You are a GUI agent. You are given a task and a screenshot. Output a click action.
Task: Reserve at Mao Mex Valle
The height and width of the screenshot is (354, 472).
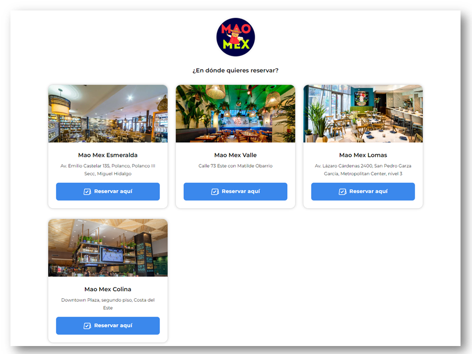coord(235,192)
